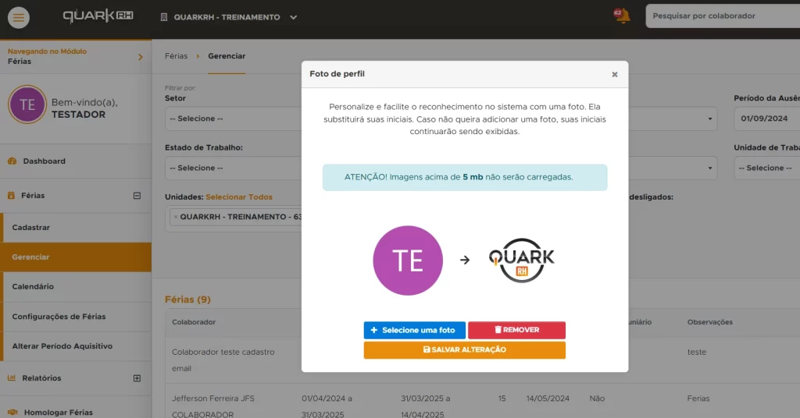Viewport: 800px width, 418px height.
Task: Click the Selecione uma foto button
Action: [x=414, y=330]
